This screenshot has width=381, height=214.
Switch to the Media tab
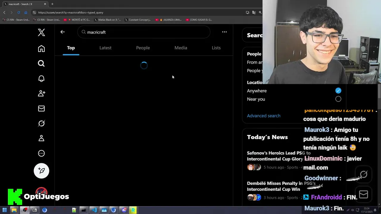click(x=181, y=48)
